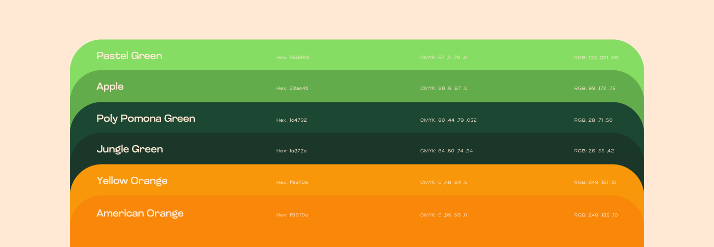Viewport: 714px width, 247px height.
Task: Select the "Hex: 1a372a" text
Action: click(x=292, y=151)
